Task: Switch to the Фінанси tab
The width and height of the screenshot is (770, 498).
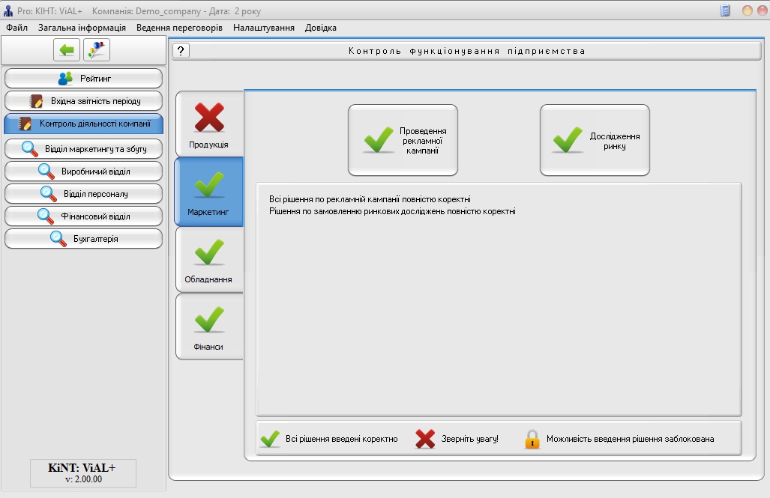Action: [x=209, y=327]
